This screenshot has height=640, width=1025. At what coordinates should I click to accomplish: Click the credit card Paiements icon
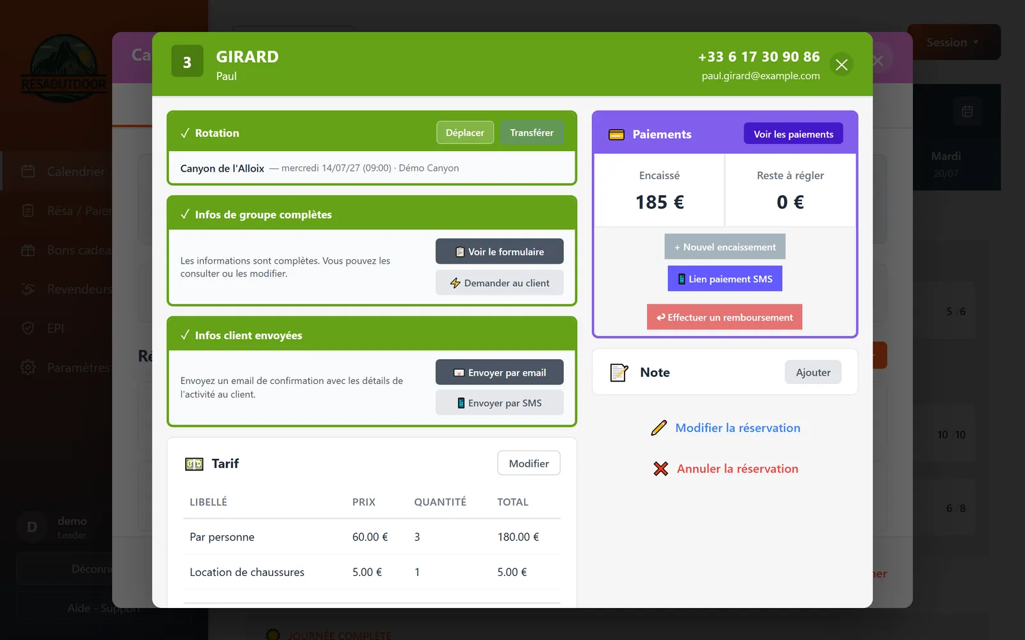[616, 134]
